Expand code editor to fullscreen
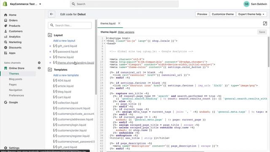The width and height of the screenshot is (270, 152). (x=265, y=24)
